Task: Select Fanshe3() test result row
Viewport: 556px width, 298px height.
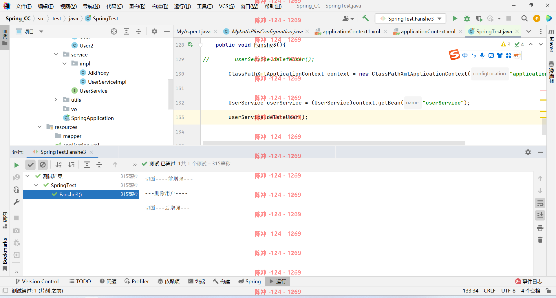Action: 81,194
